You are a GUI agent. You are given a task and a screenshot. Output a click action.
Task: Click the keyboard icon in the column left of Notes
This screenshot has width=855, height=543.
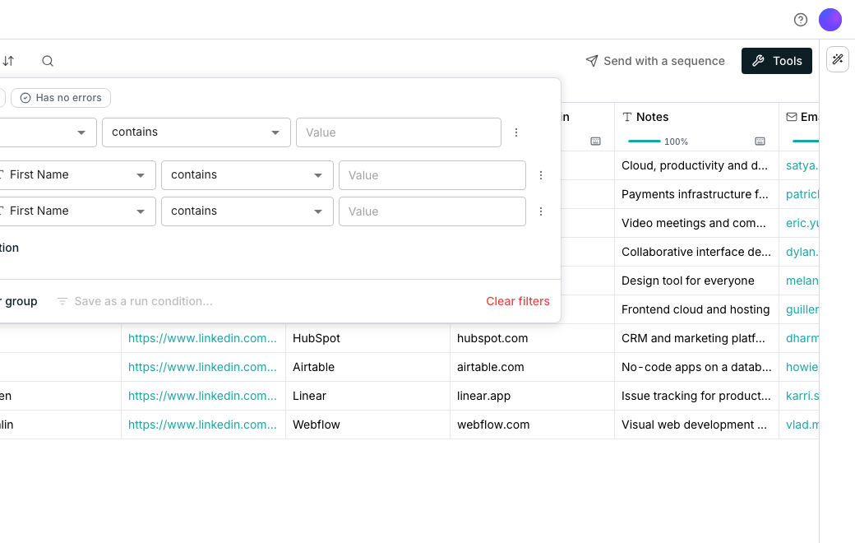coord(595,142)
